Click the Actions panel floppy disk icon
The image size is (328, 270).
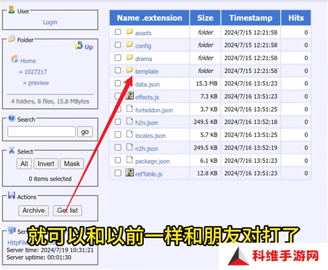pyautogui.click(x=11, y=195)
